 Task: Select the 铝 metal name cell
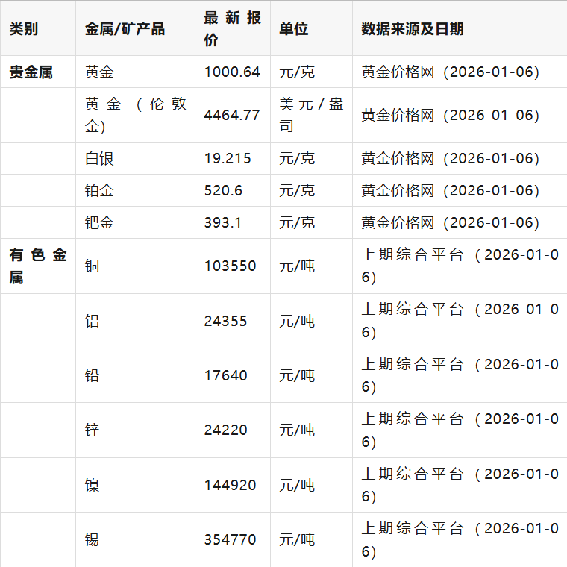point(93,321)
